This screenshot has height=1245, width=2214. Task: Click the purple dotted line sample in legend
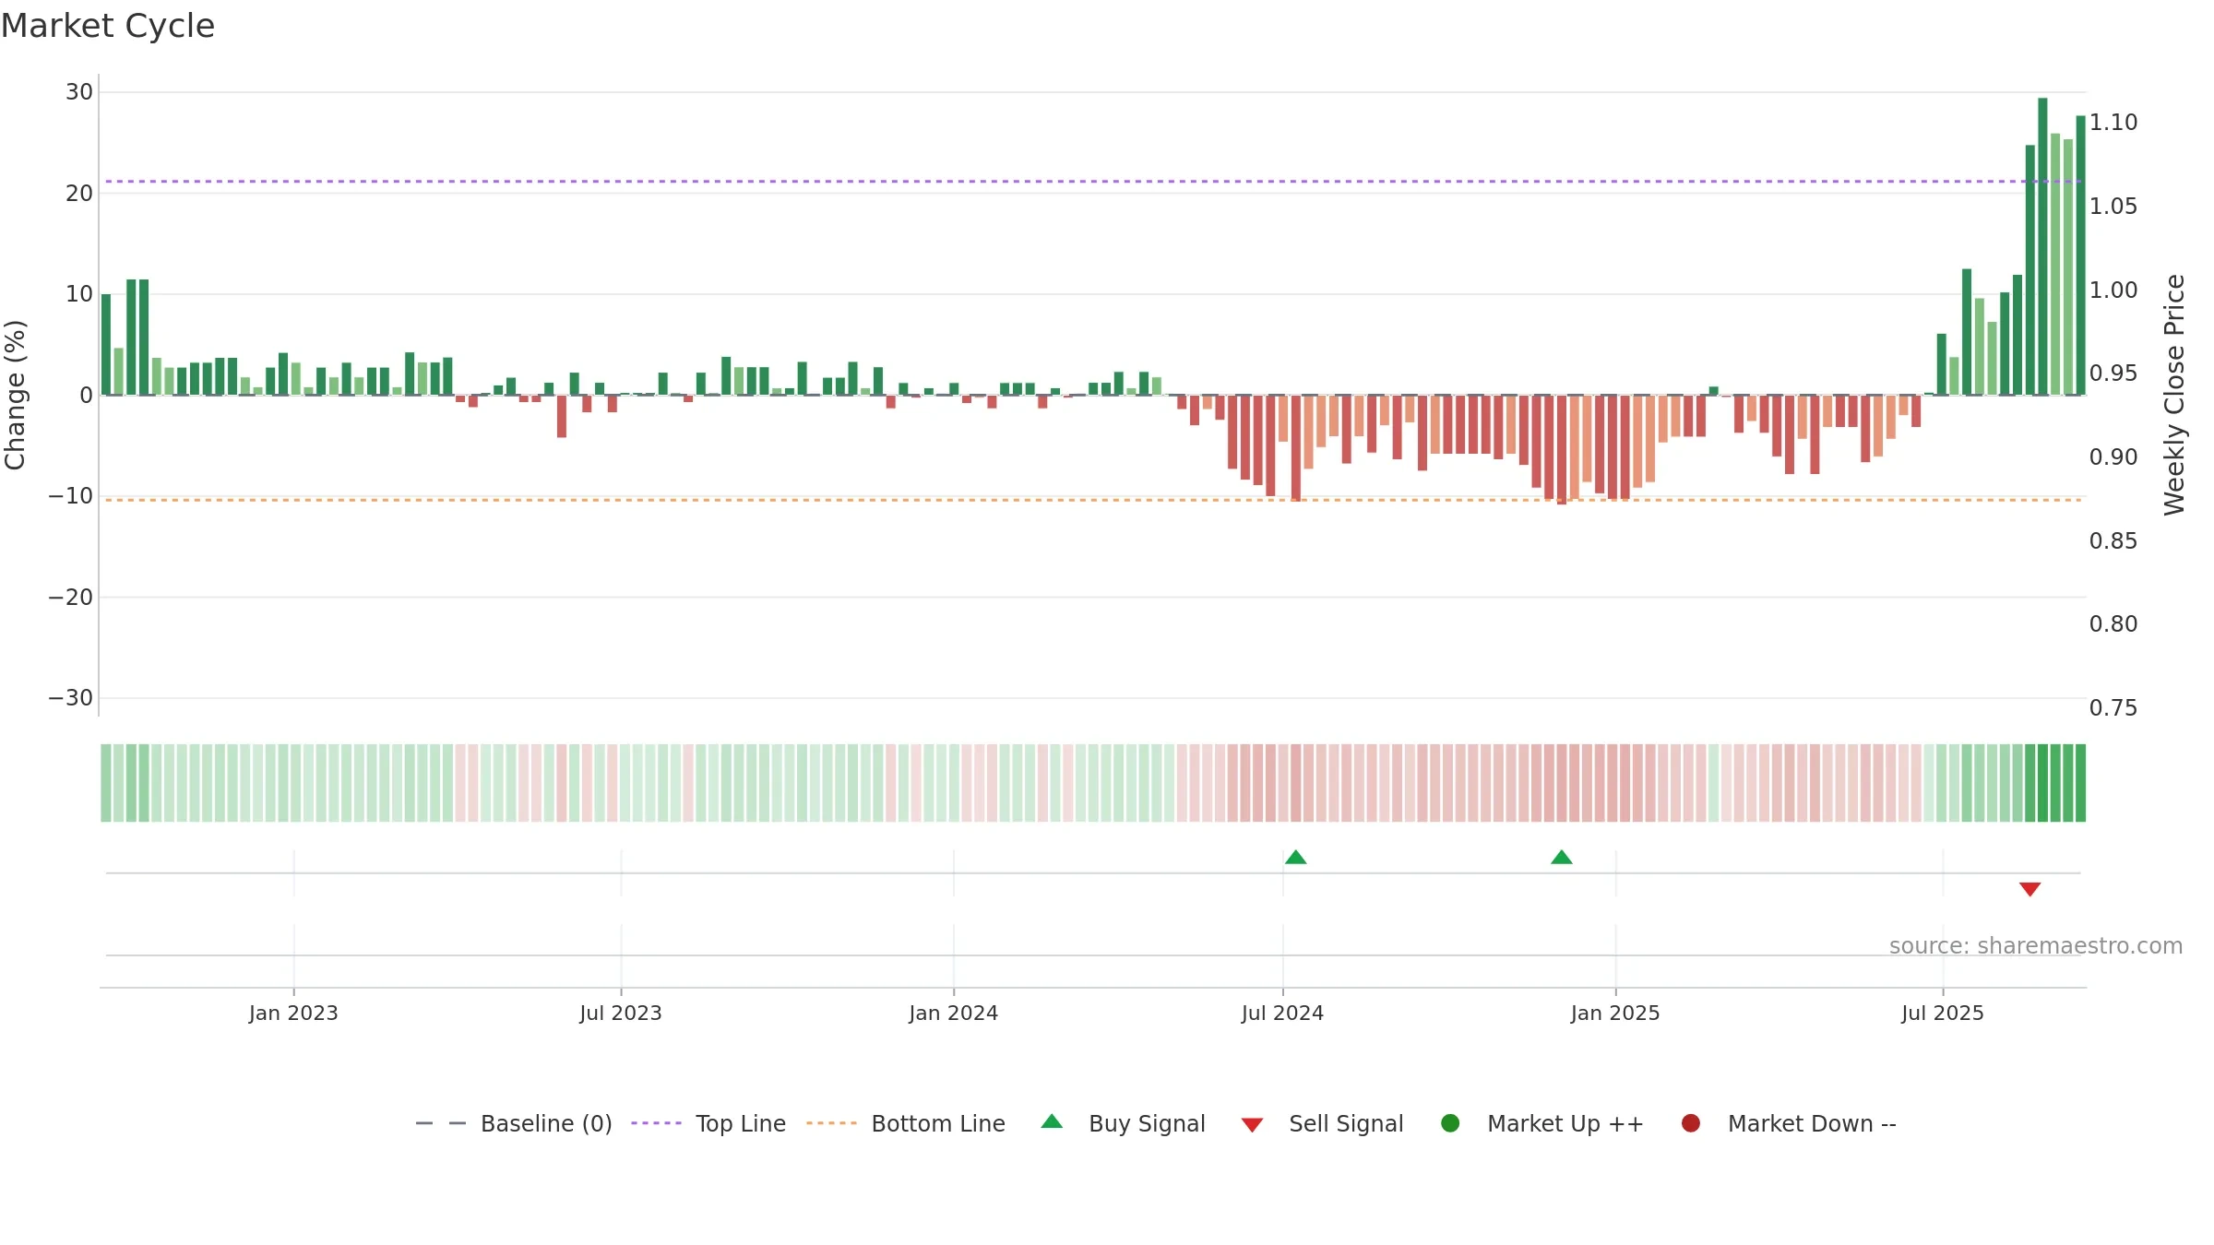[656, 1123]
